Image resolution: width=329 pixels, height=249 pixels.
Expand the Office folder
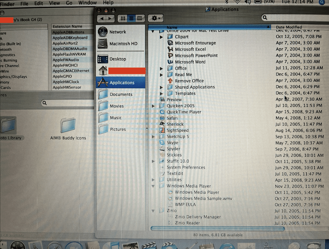[x=161, y=68]
